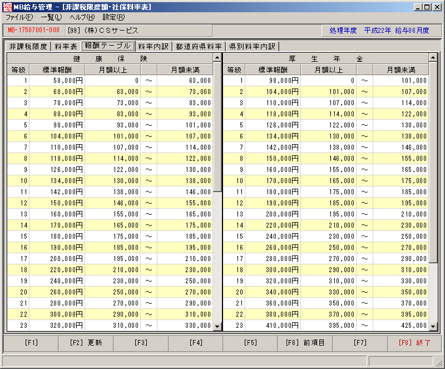Click the [F3] function button

point(141,343)
